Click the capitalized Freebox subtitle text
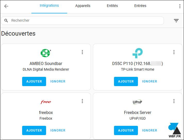 tap(46, 118)
